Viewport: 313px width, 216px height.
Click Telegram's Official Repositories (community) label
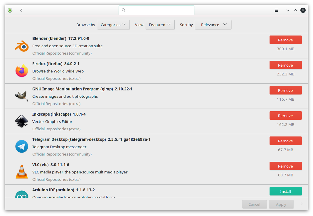tap(62, 154)
